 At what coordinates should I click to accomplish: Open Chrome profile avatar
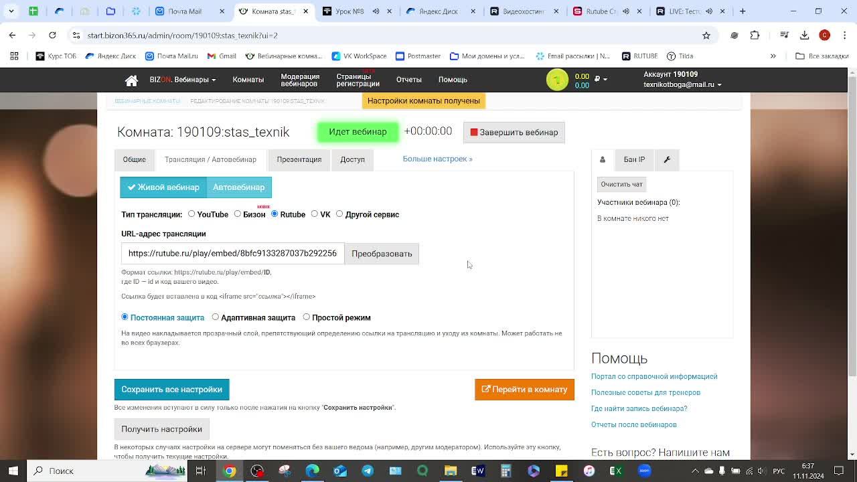(x=825, y=35)
